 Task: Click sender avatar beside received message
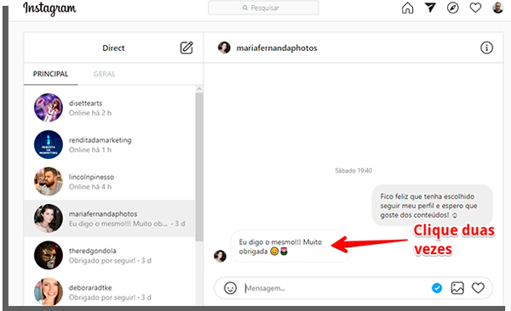coord(220,256)
